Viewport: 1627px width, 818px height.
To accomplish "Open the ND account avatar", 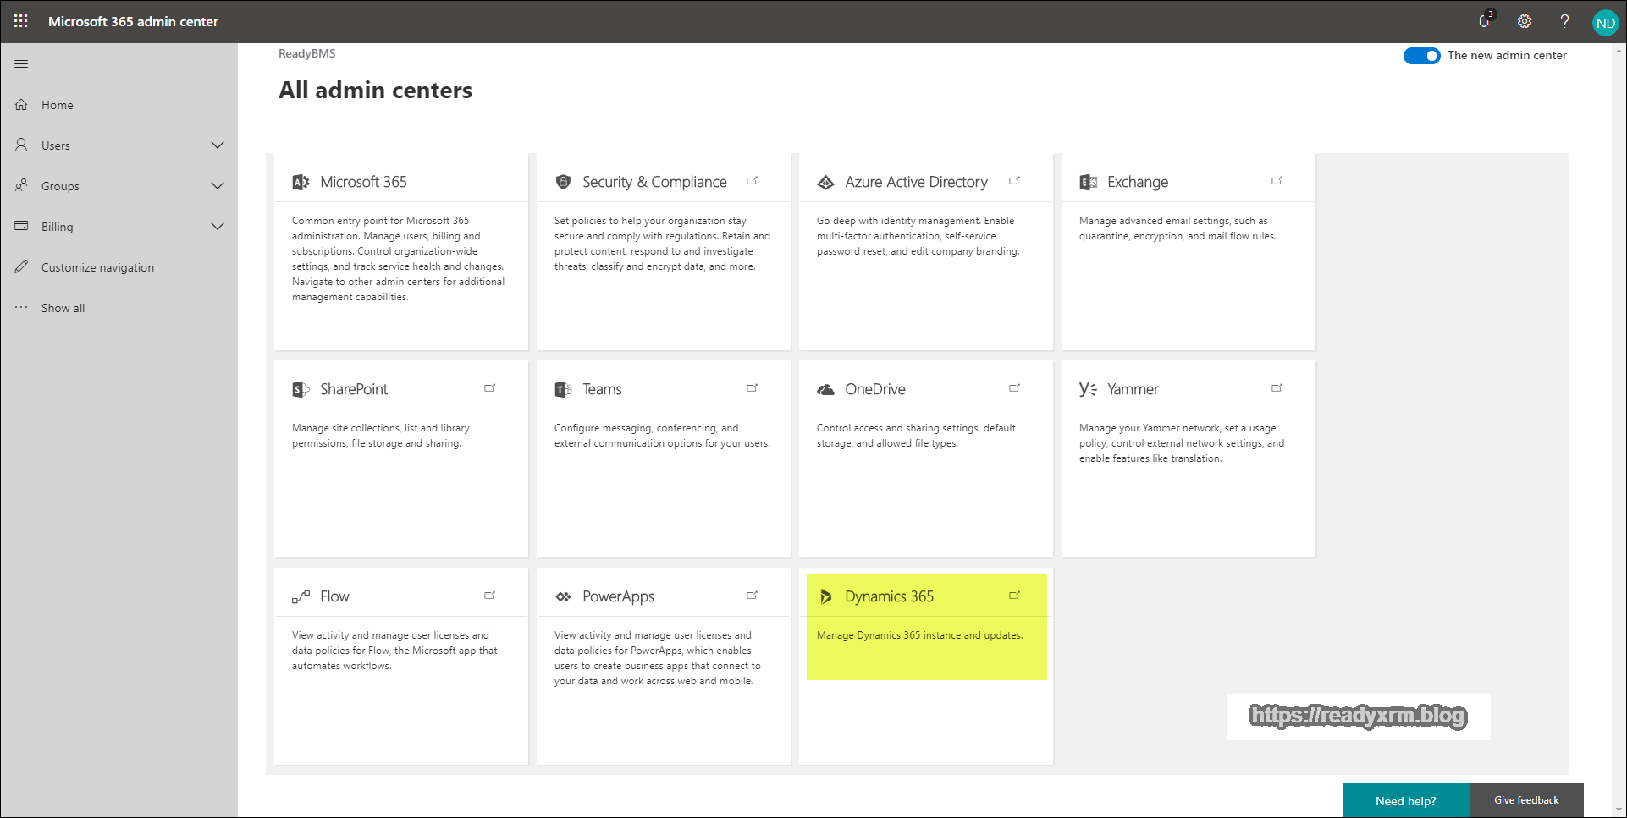I will click(1605, 23).
